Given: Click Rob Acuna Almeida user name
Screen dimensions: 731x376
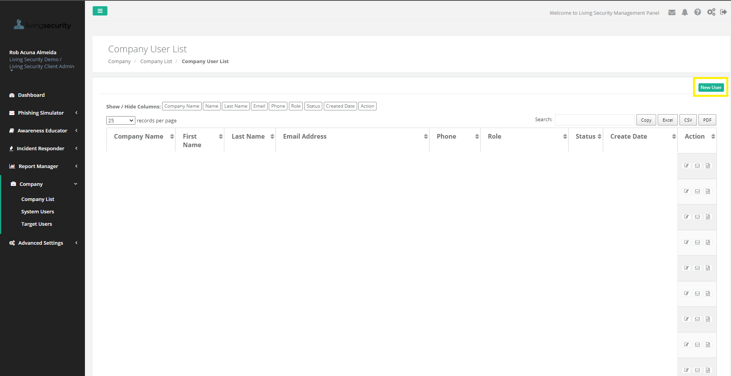Looking at the screenshot, I should pyautogui.click(x=33, y=52).
